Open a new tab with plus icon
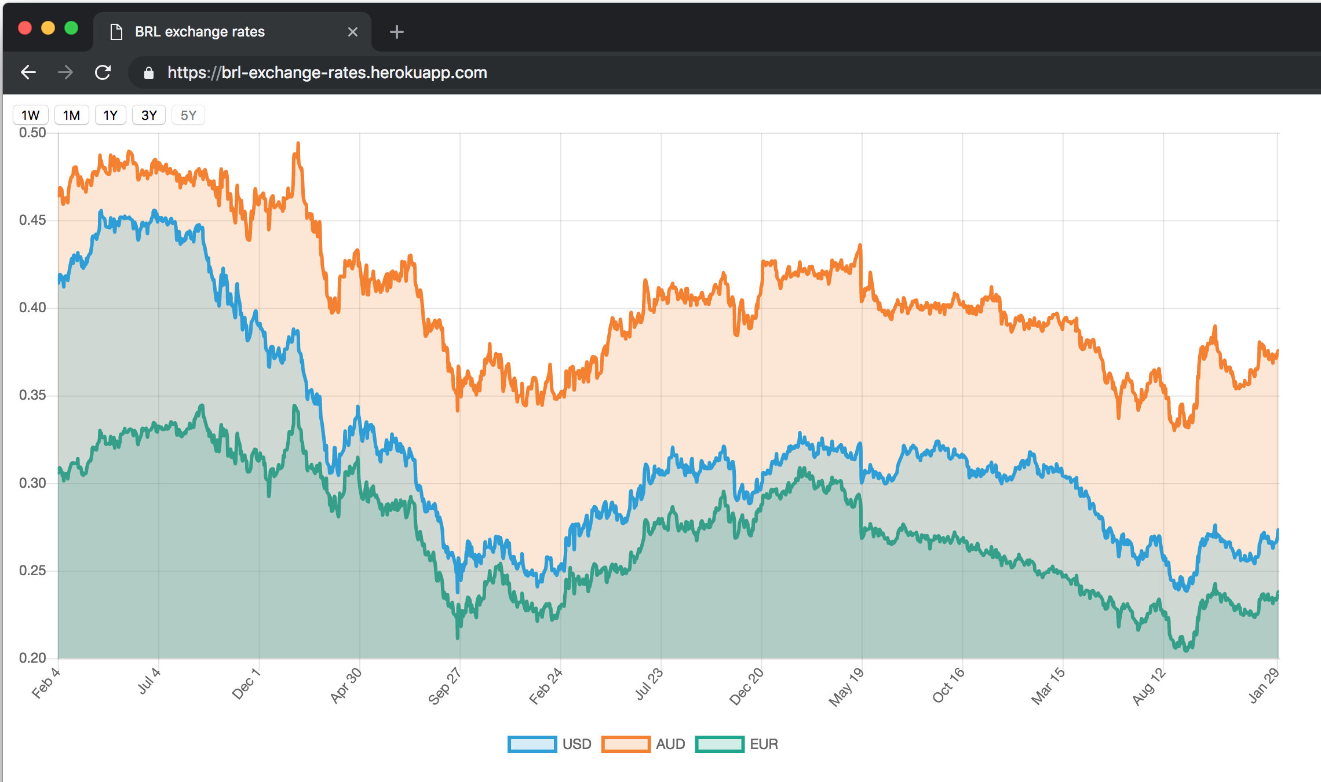The height and width of the screenshot is (782, 1321). (x=396, y=32)
